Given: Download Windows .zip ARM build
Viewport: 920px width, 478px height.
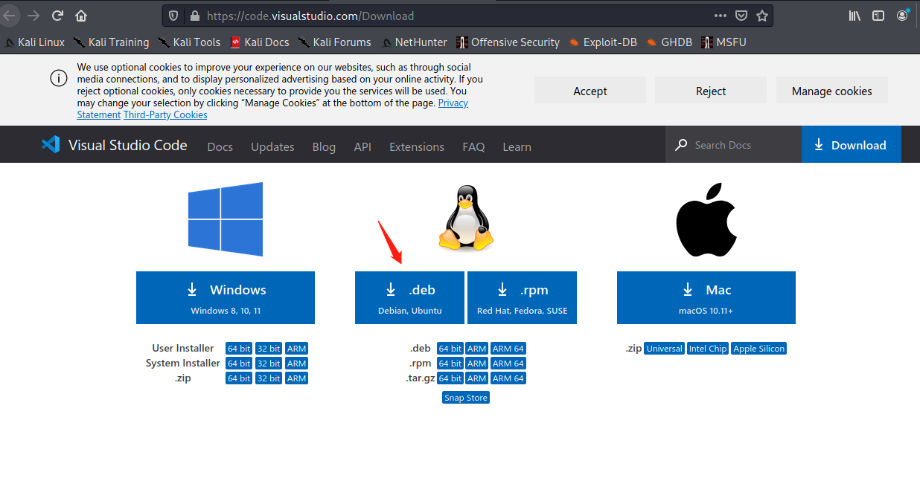Looking at the screenshot, I should pyautogui.click(x=297, y=378).
